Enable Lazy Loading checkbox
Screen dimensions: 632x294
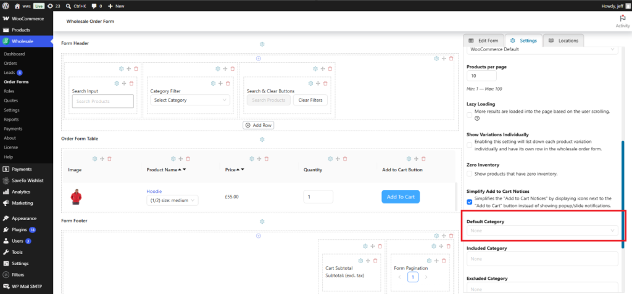(x=469, y=115)
